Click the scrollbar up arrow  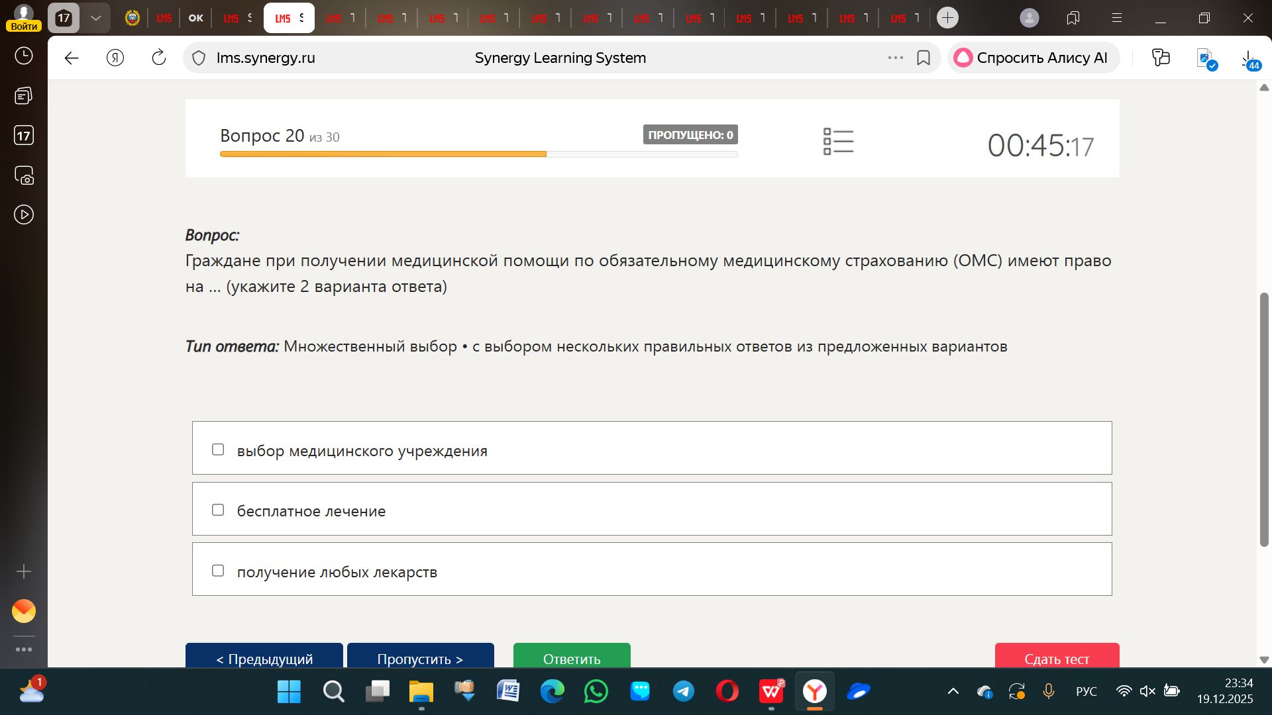[1264, 87]
